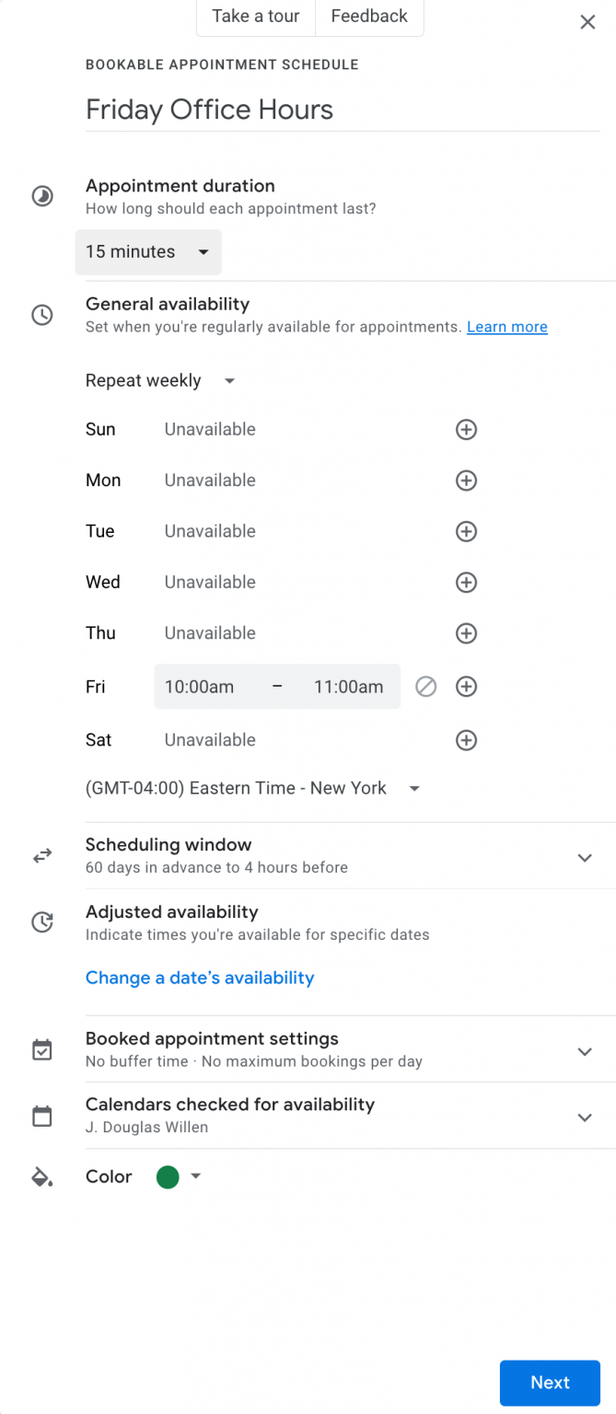Viewport: 616px width, 1414px height.
Task: Click Change a date's availability link
Action: coord(199,978)
